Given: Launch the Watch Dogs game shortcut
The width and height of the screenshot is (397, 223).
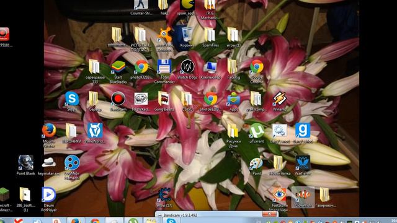Looking at the screenshot, I should pyautogui.click(x=187, y=69).
